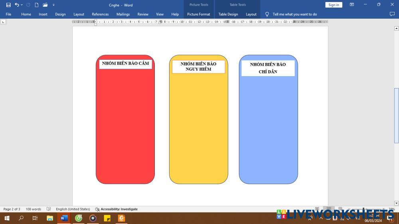Click the Save icon in quick access toolbar

[x=8, y=5]
